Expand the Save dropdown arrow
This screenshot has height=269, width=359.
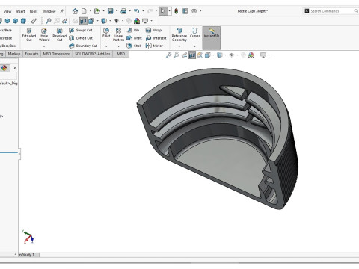click(117, 11)
